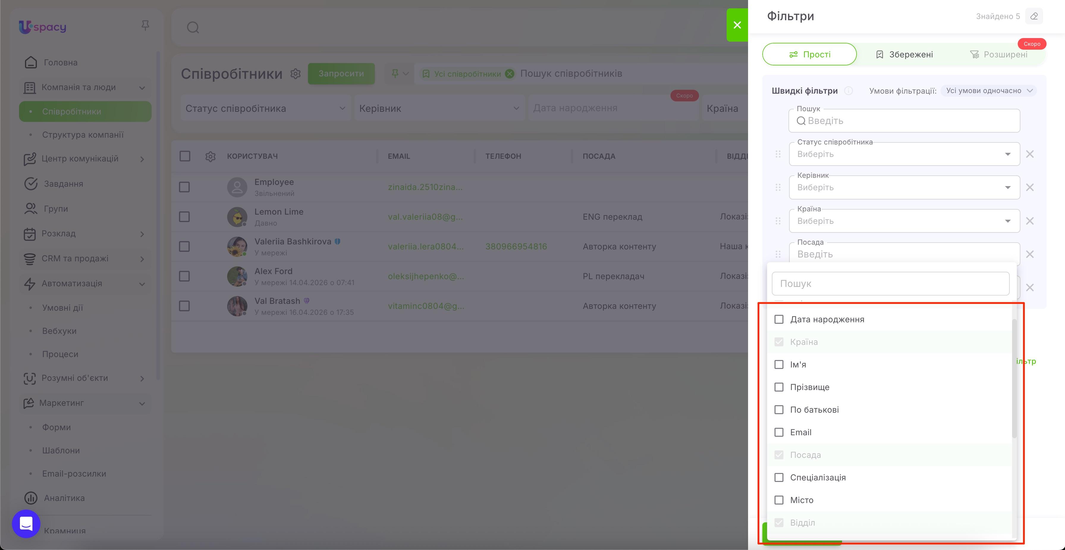Pin the sidebar with the pin icon
This screenshot has width=1065, height=550.
(x=145, y=26)
